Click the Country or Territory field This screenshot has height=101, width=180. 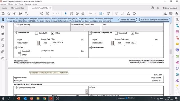tap(42, 28)
